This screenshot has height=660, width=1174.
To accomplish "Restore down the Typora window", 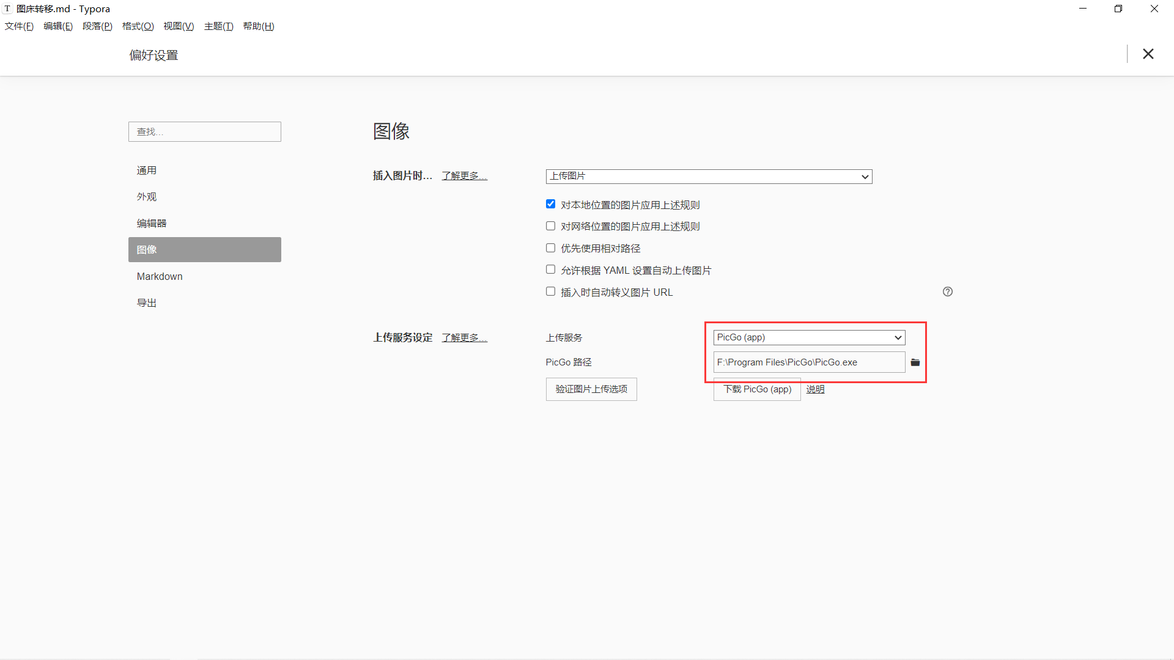I will (x=1118, y=9).
